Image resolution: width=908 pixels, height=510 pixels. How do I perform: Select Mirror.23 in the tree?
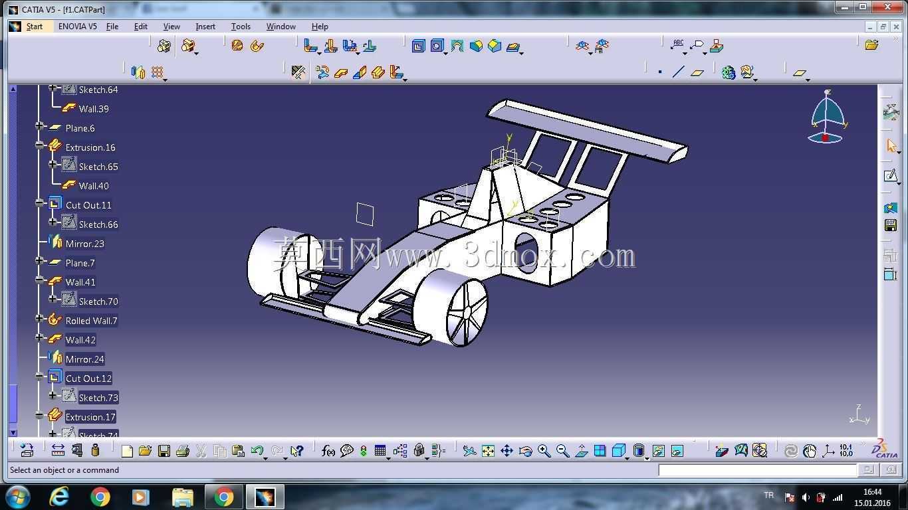(x=84, y=244)
